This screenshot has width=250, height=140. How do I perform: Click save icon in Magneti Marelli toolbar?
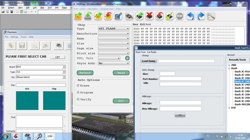coord(7,12)
